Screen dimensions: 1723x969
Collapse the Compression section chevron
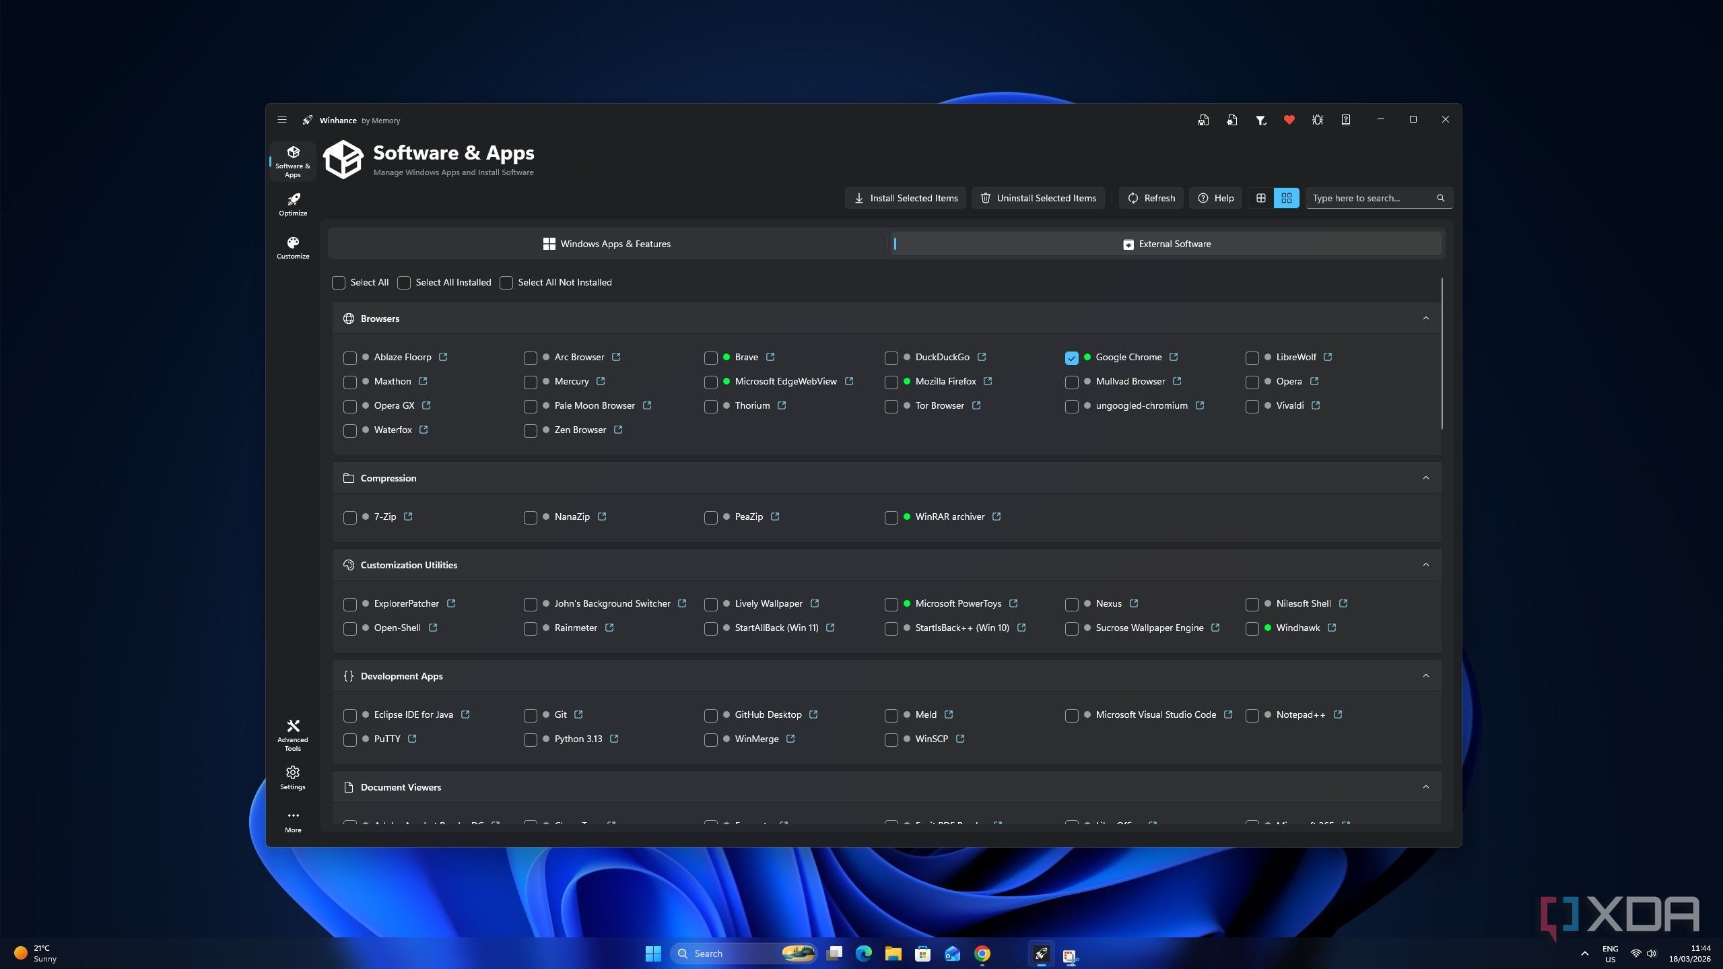[1425, 478]
